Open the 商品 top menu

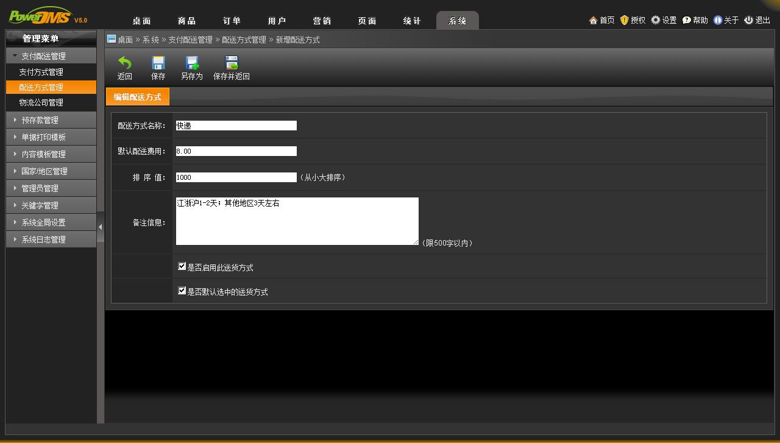[186, 21]
